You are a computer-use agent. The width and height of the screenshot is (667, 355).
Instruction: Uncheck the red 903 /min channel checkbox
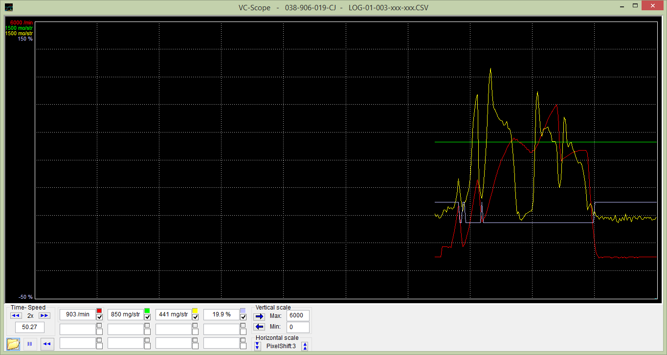[x=99, y=317]
